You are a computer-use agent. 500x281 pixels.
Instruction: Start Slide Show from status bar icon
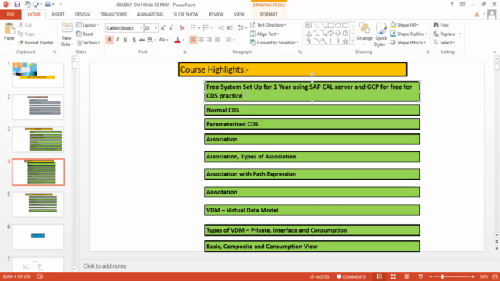click(420, 276)
